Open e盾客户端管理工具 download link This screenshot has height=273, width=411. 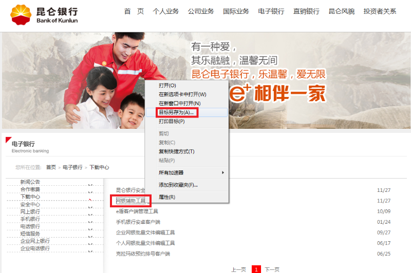137,211
